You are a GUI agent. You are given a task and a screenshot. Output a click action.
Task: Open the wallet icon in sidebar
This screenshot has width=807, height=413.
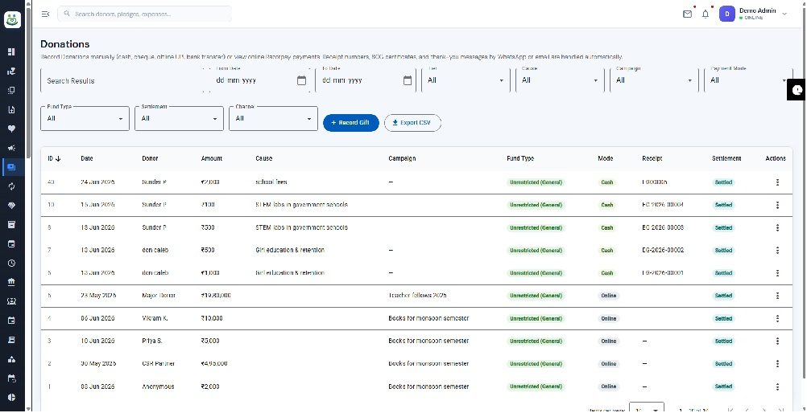12,244
